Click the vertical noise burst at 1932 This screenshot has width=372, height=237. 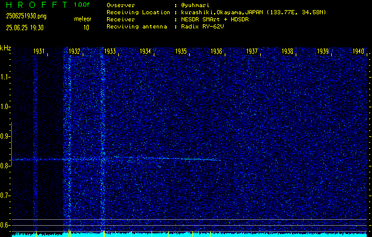pyautogui.click(x=70, y=139)
